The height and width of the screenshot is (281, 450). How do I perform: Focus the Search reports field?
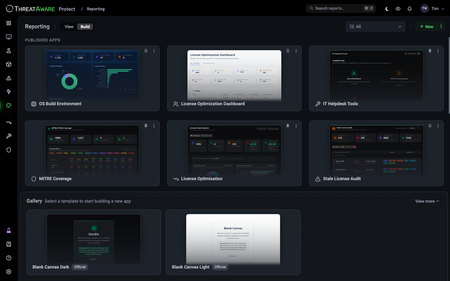[x=341, y=8]
